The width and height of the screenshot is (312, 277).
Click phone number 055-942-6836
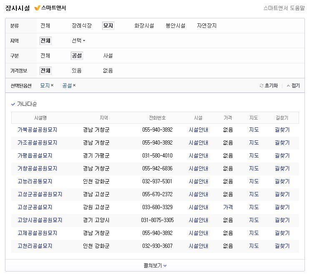tap(157, 169)
